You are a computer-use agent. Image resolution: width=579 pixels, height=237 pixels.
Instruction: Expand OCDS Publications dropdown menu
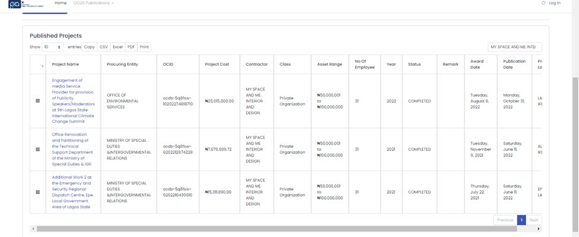pyautogui.click(x=93, y=3)
